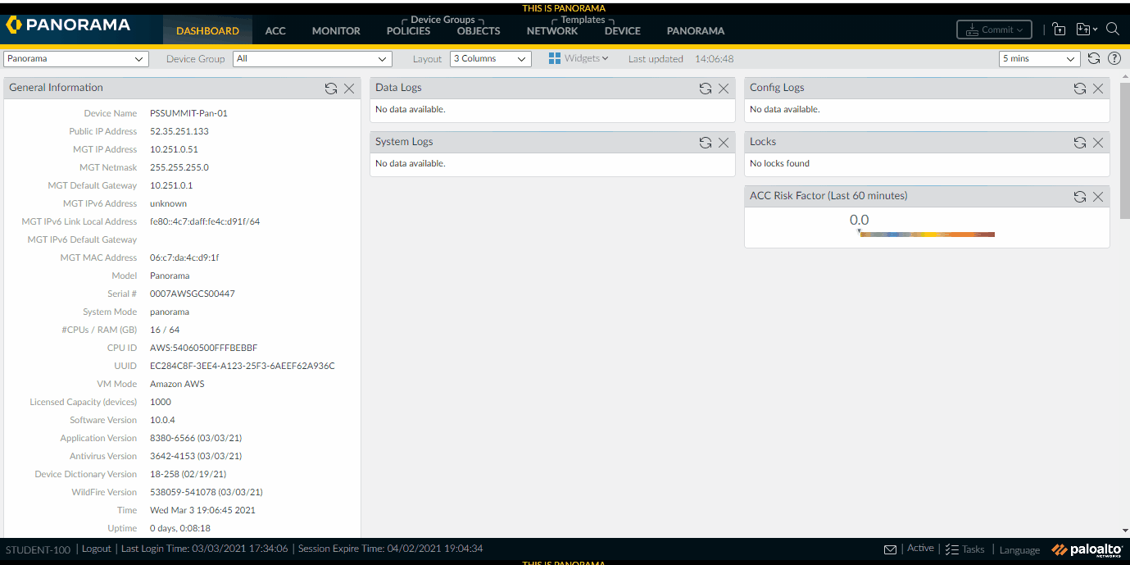Close the Locks widget

tap(1098, 143)
